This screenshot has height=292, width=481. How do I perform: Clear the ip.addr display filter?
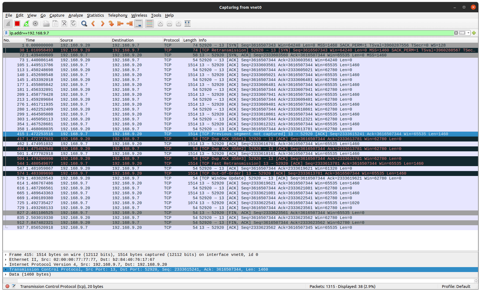456,33
